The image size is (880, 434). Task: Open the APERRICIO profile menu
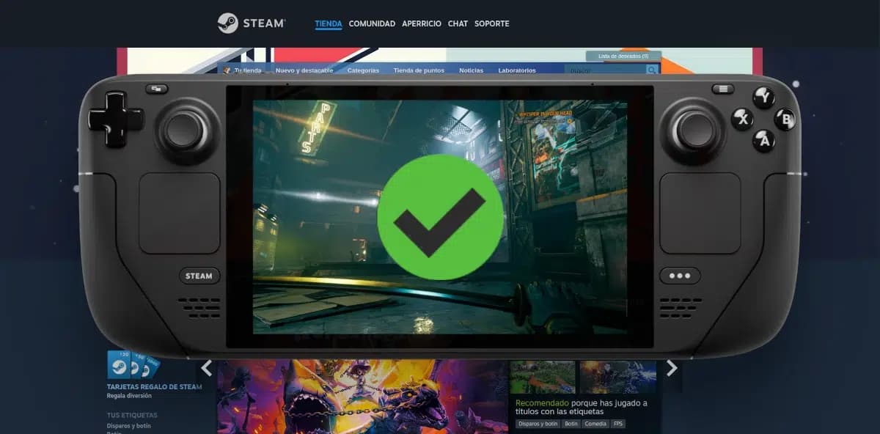click(x=422, y=23)
